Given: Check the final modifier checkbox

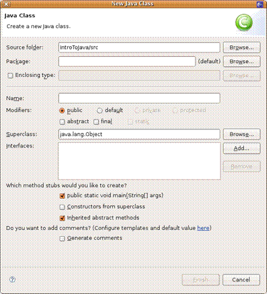Looking at the screenshot, I should tap(96, 122).
